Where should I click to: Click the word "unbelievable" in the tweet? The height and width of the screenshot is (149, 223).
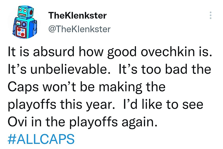64,71
